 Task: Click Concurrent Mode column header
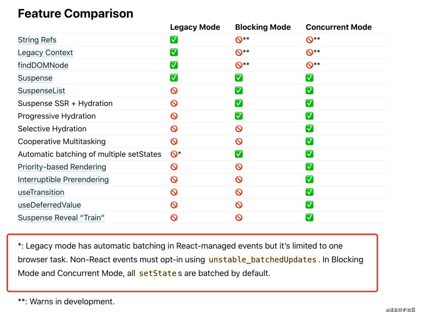coord(338,27)
